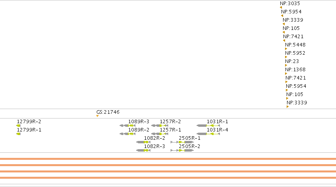Click NP:5954 label with right-pointing arrow
Screen dimensions: 336x187
[296, 86]
